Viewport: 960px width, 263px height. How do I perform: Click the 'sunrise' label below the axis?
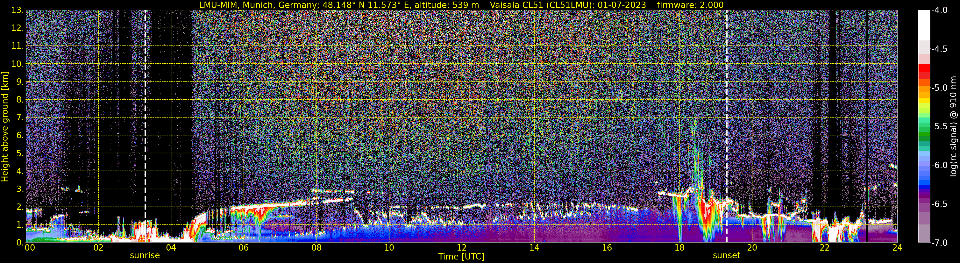[145, 256]
